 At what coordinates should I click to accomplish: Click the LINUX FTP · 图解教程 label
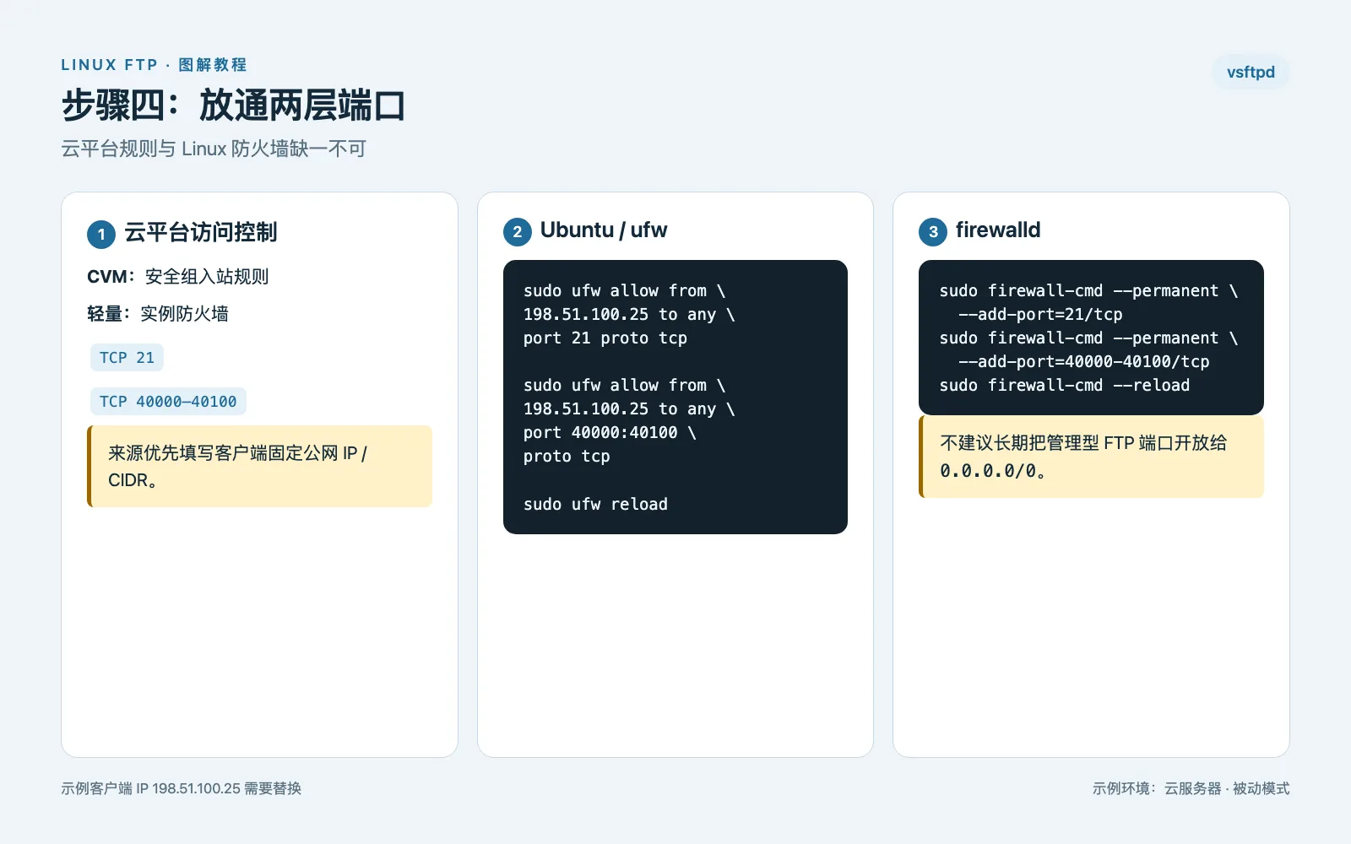[154, 65]
